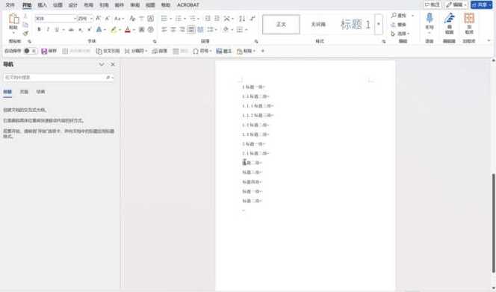
Task: Collapse the ribbon with the chevron
Action: (x=489, y=41)
